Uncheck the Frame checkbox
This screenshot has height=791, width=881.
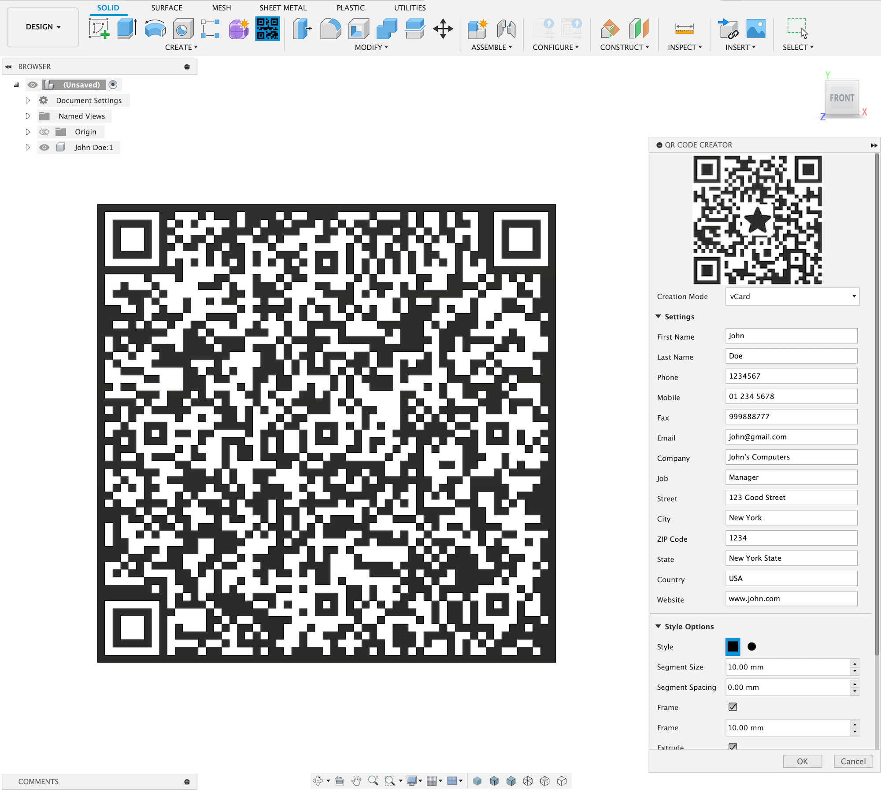click(x=733, y=707)
